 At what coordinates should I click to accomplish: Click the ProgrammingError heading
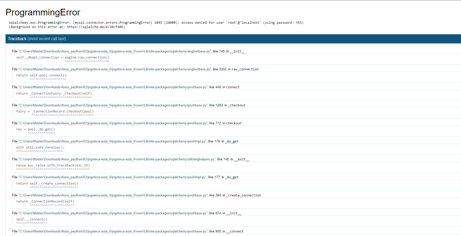(x=43, y=12)
